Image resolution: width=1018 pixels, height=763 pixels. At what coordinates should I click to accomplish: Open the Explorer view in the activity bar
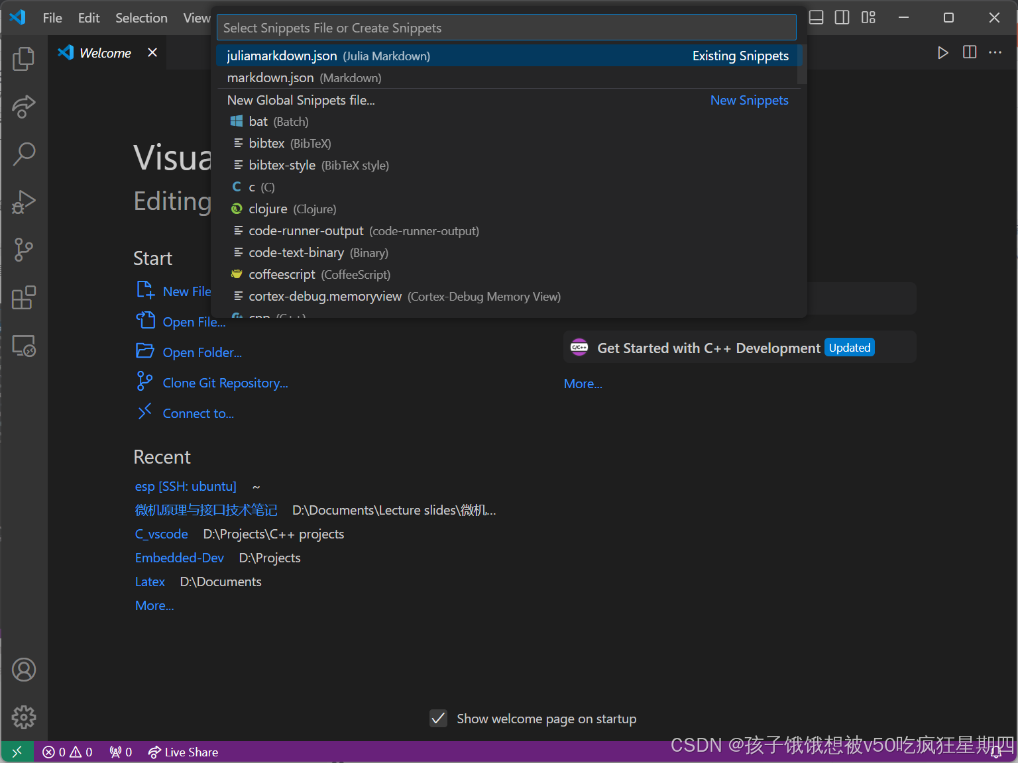(x=24, y=59)
